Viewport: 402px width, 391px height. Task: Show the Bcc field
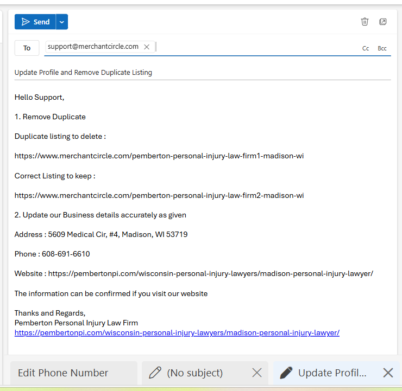[x=382, y=48]
